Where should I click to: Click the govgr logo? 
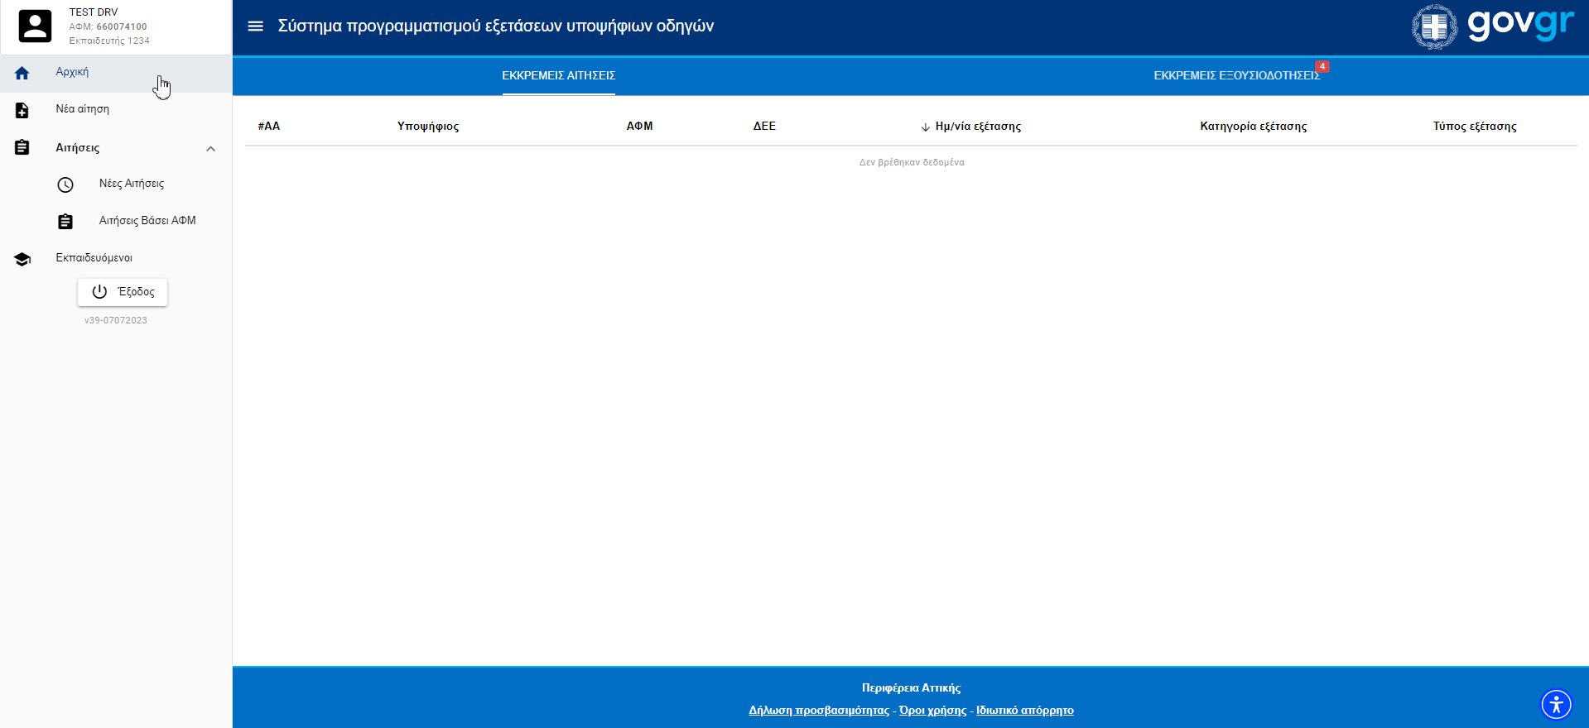tap(1492, 26)
